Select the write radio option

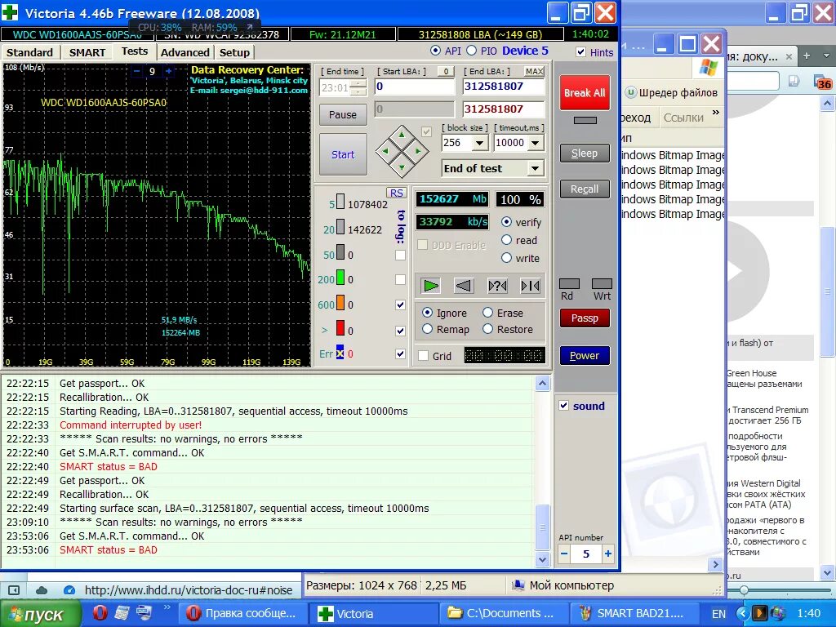coord(506,258)
